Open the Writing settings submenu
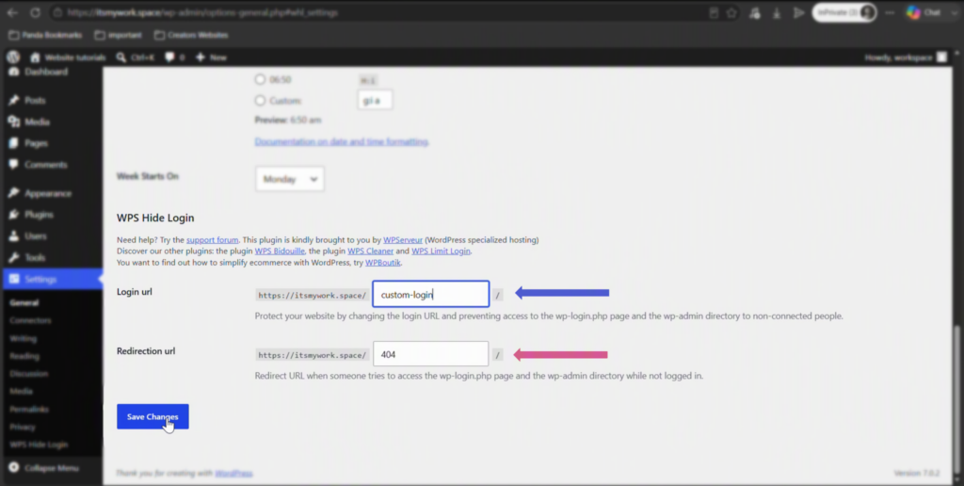 tap(23, 338)
